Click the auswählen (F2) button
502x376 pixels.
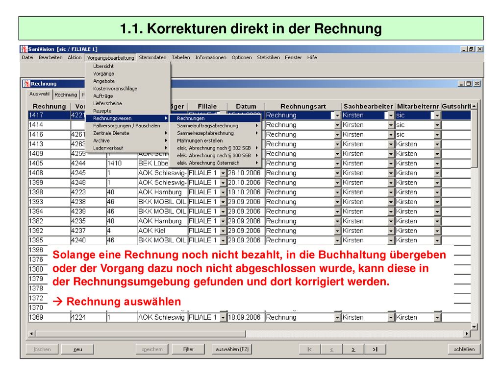pos(232,349)
